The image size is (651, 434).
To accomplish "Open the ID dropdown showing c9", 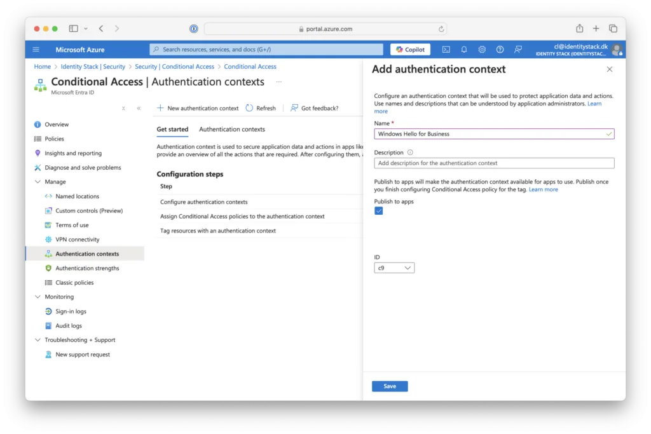I will tap(394, 268).
